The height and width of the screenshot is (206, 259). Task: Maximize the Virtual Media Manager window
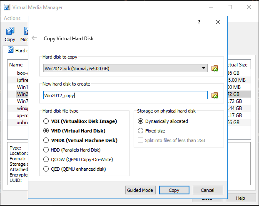pos(230,7)
